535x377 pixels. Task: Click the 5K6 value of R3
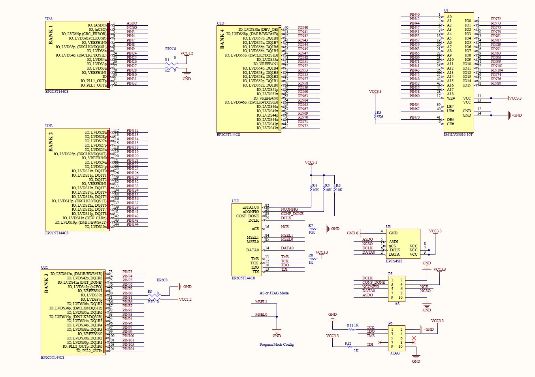click(380, 117)
